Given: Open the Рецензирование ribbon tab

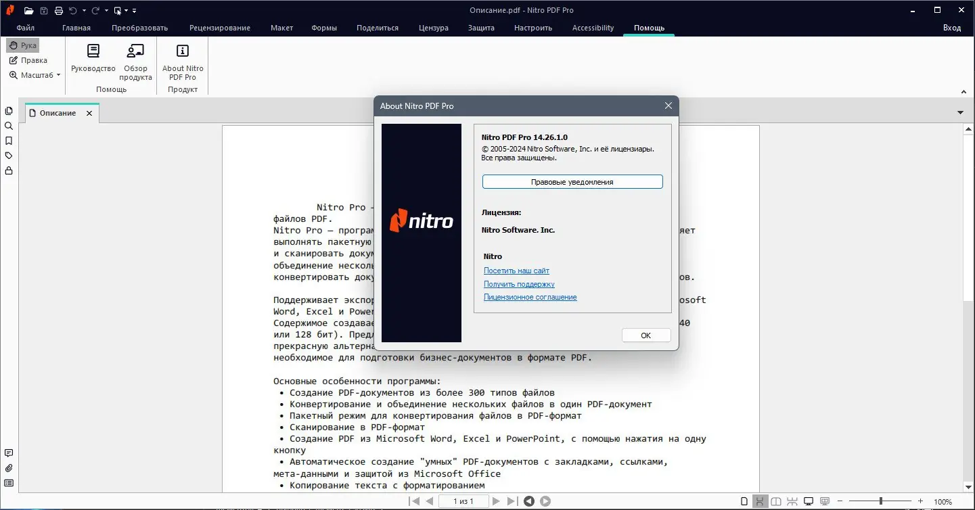Looking at the screenshot, I should tap(220, 28).
